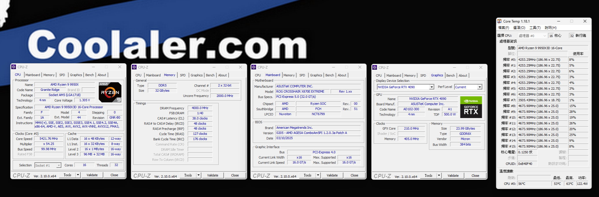Click the Close button in the memory timings CPU-Z window
The height and width of the screenshot is (197, 599).
(x=235, y=175)
